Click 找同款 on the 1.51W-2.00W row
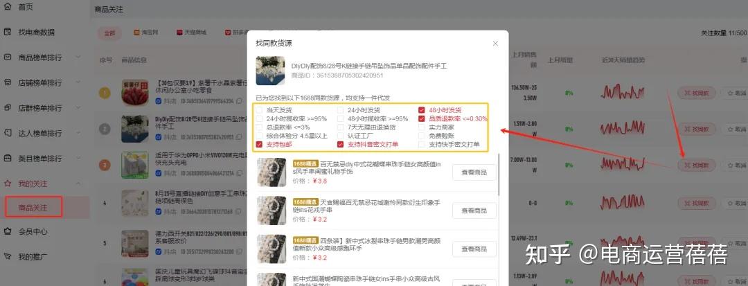This screenshot has height=286, width=748. 697,129
